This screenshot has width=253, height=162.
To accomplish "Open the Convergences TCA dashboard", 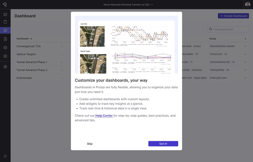I will click(x=29, y=46).
